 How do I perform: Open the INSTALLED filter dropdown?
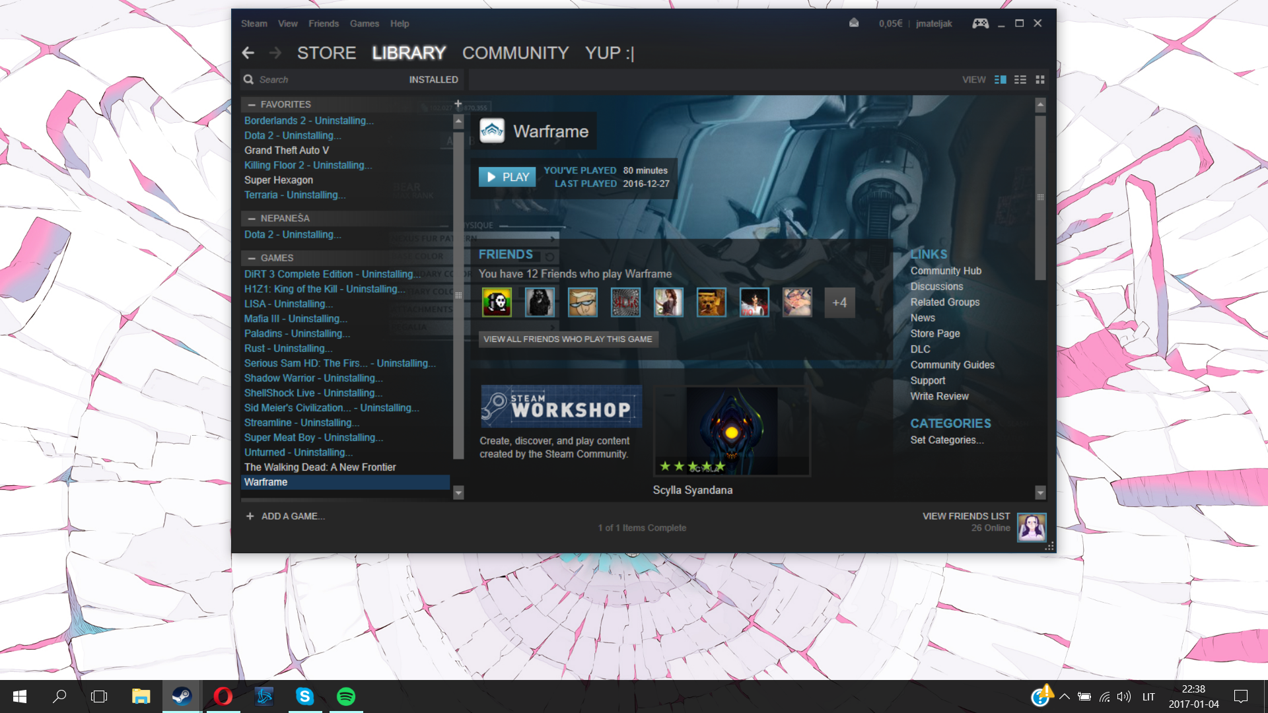(433, 80)
